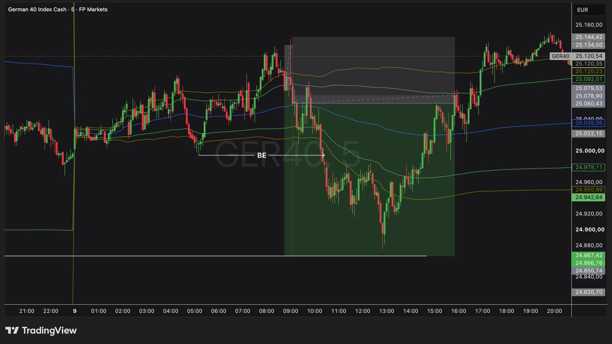Click the 25.120,54 current price label
This screenshot has height=344, width=612.
[589, 56]
